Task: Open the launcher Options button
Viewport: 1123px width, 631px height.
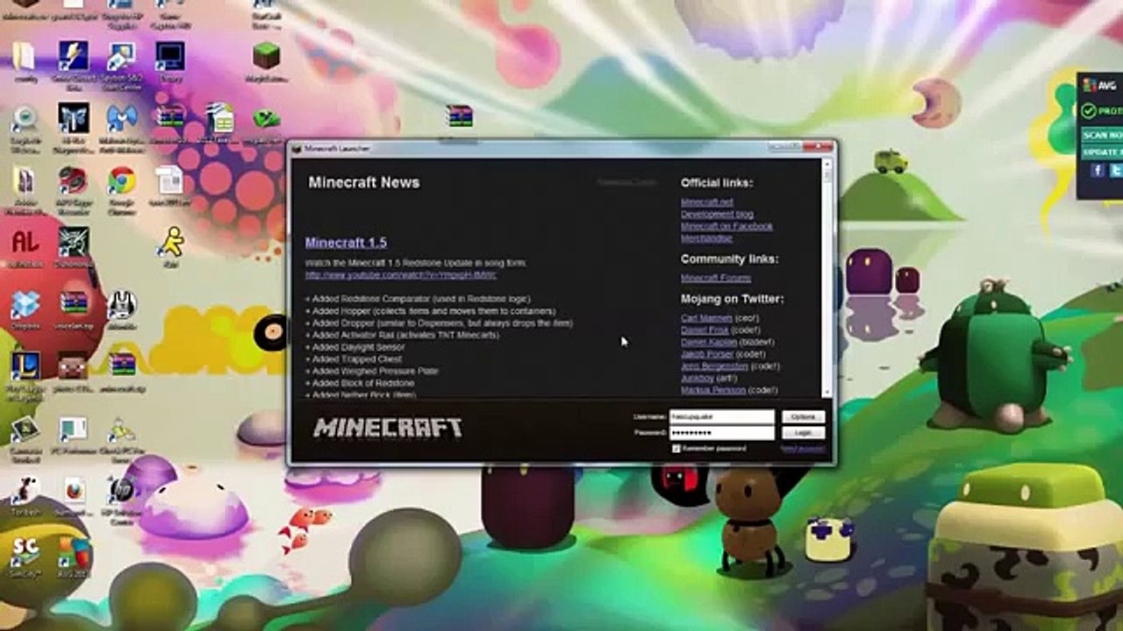Action: pos(803,417)
